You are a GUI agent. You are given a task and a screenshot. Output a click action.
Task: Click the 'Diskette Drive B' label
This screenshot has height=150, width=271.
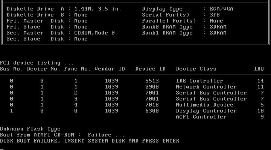click(x=35, y=15)
